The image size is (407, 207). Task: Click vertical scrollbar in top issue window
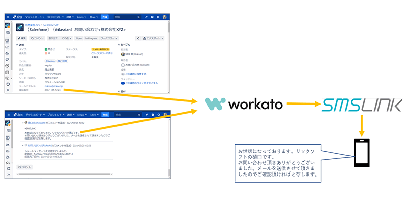pyautogui.click(x=169, y=27)
